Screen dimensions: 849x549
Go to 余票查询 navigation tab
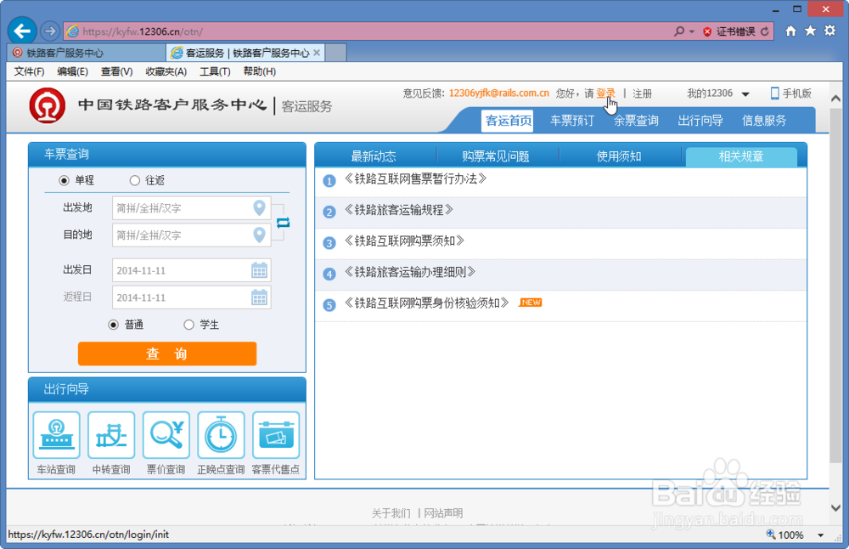coord(636,121)
